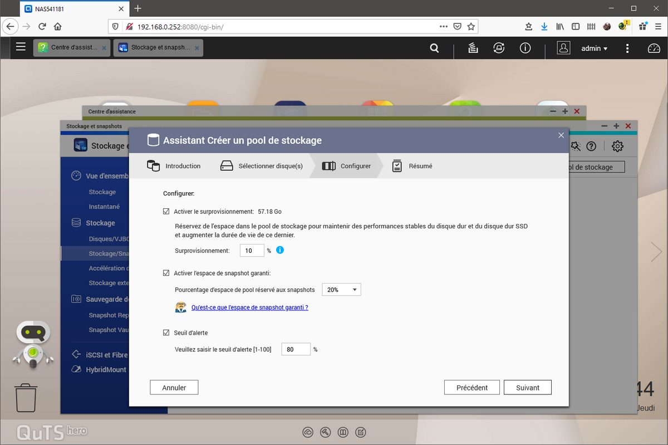Open Firefox library icon
The image size is (668, 445).
[561, 26]
